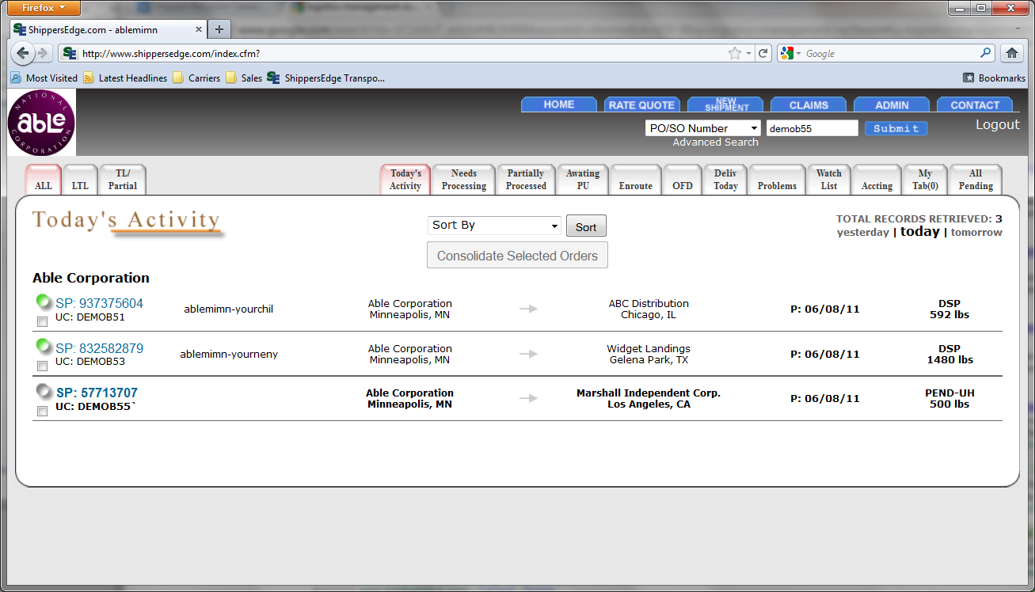Select the ALL shipment type tab

point(44,180)
